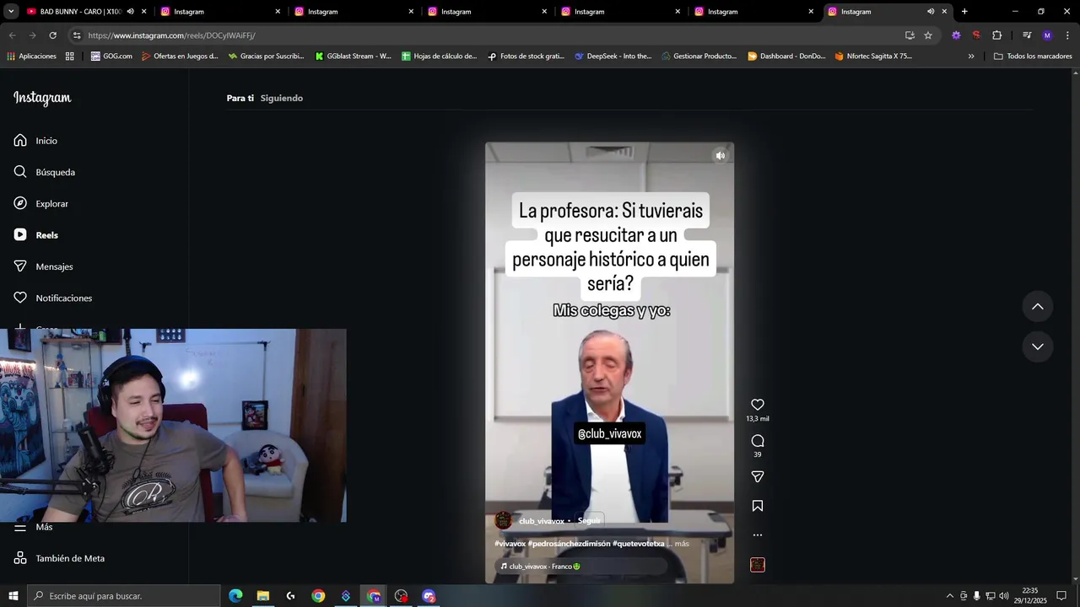Go to the previous reel with up arrow

(x=1038, y=306)
